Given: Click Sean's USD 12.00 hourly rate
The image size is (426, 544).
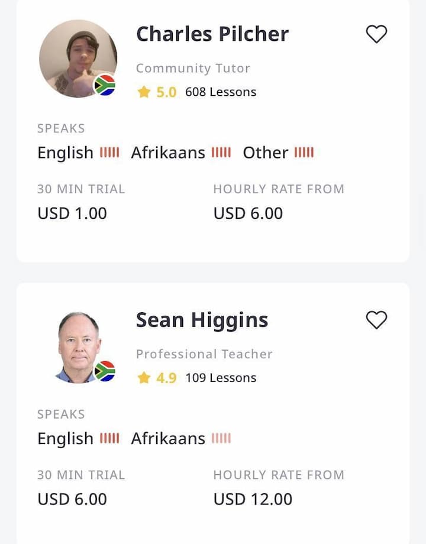Looking at the screenshot, I should pos(253,499).
